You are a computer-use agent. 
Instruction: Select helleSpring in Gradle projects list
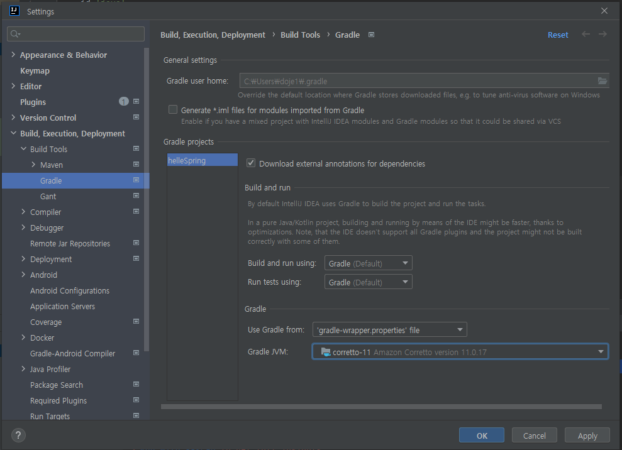click(x=203, y=160)
